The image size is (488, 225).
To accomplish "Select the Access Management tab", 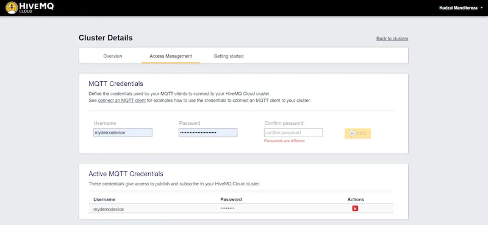I will tap(171, 56).
